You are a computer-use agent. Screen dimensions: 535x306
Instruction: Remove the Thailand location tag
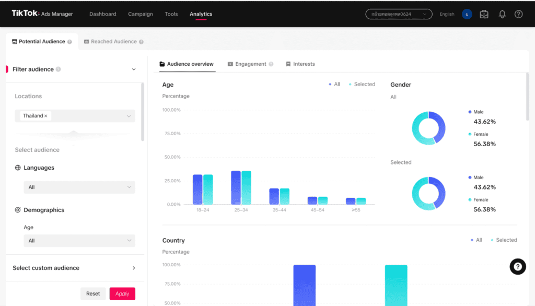tap(46, 116)
